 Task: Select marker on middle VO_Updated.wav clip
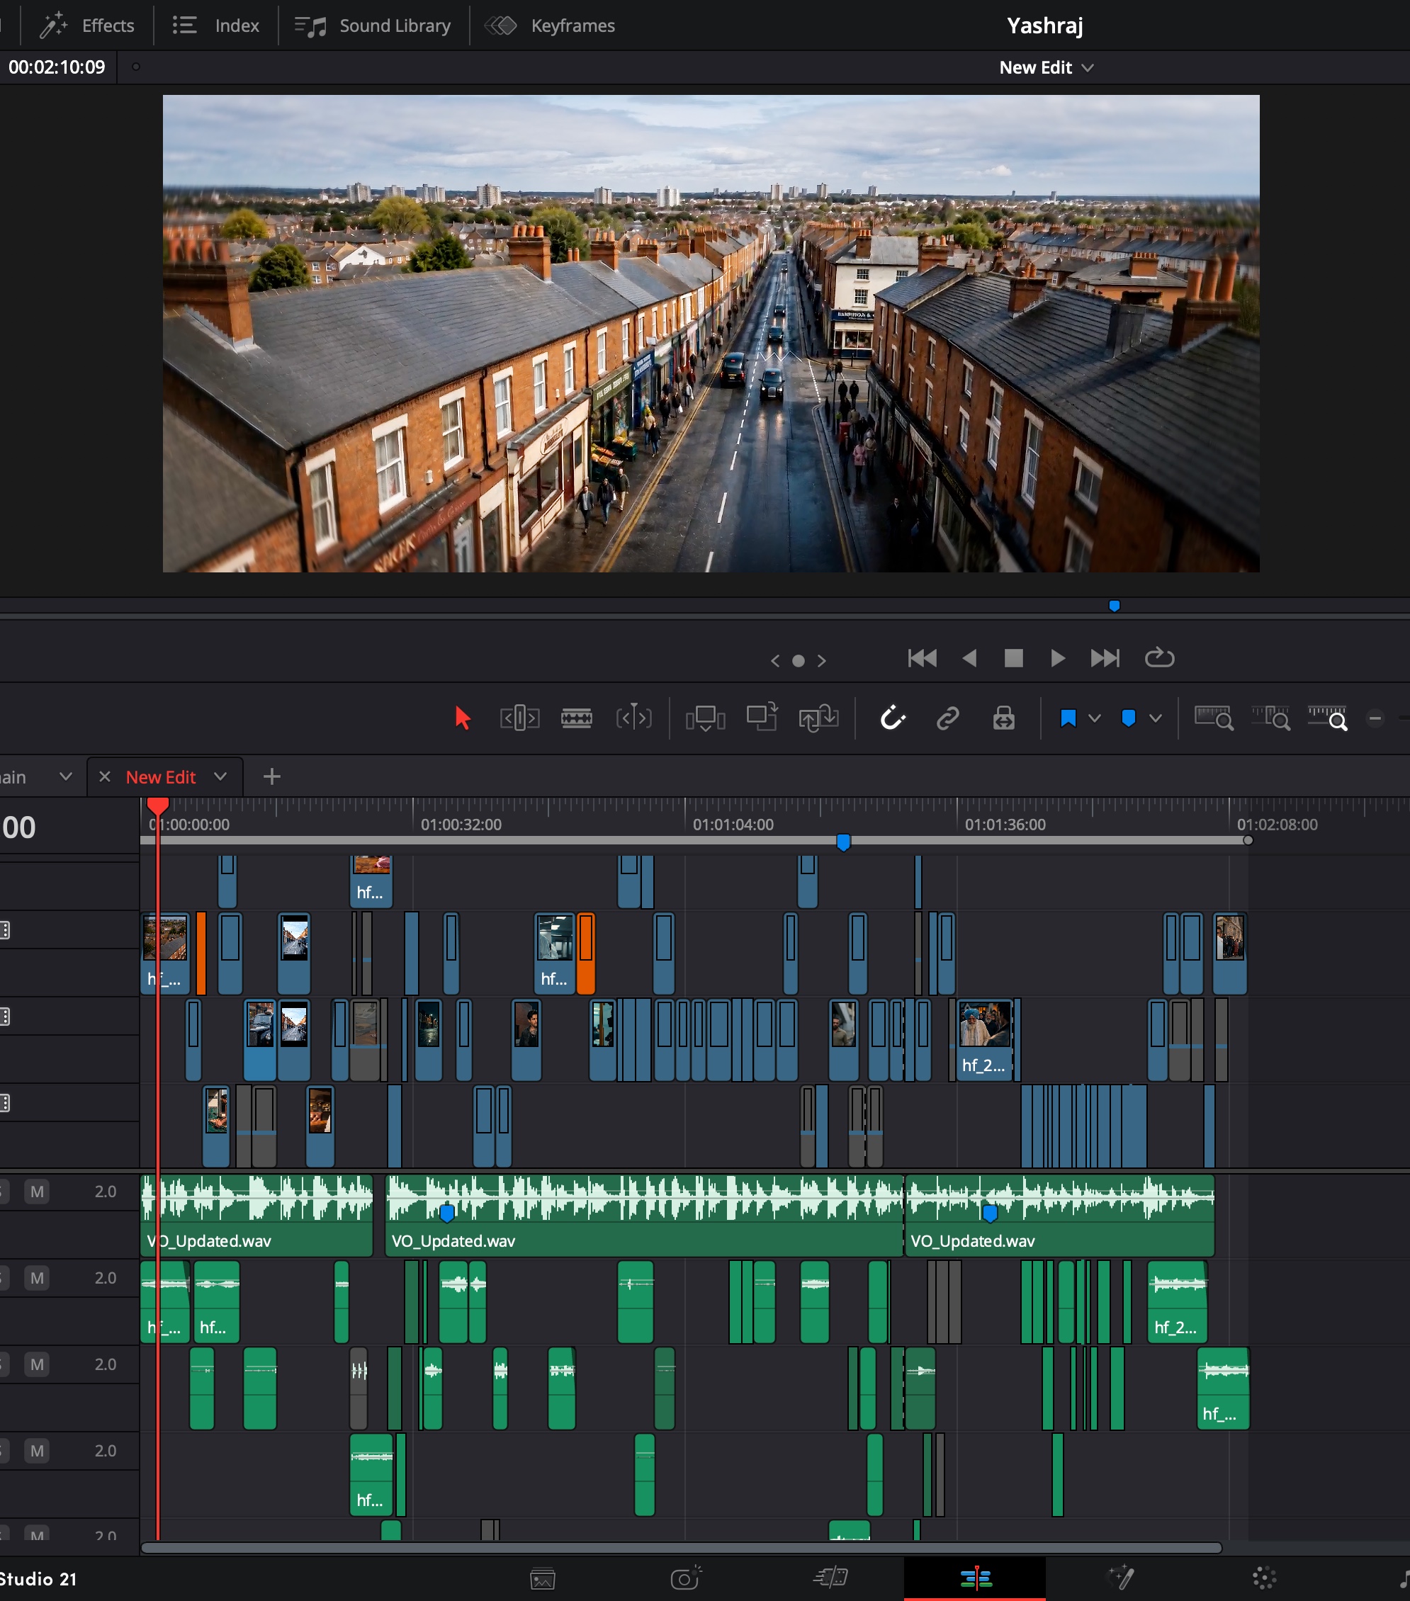[x=446, y=1214]
